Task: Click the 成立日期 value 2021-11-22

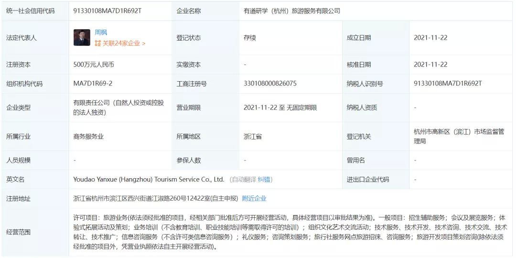Action: 430,38
